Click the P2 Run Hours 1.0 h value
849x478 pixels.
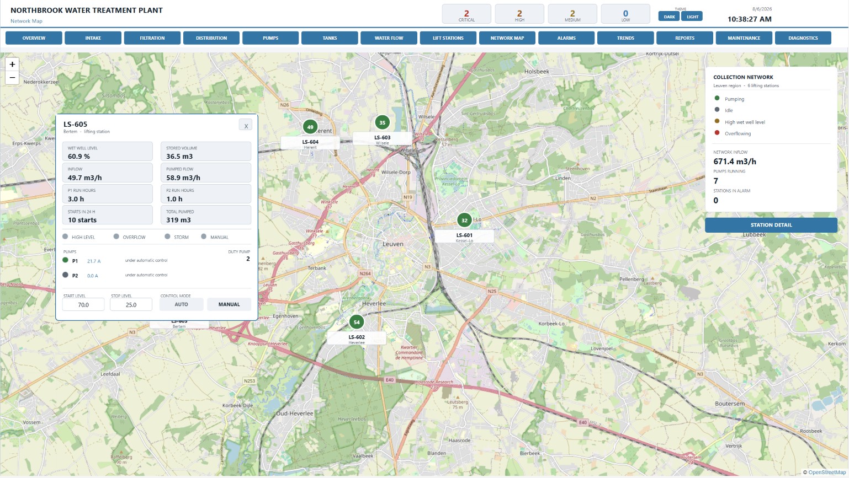[x=174, y=199]
